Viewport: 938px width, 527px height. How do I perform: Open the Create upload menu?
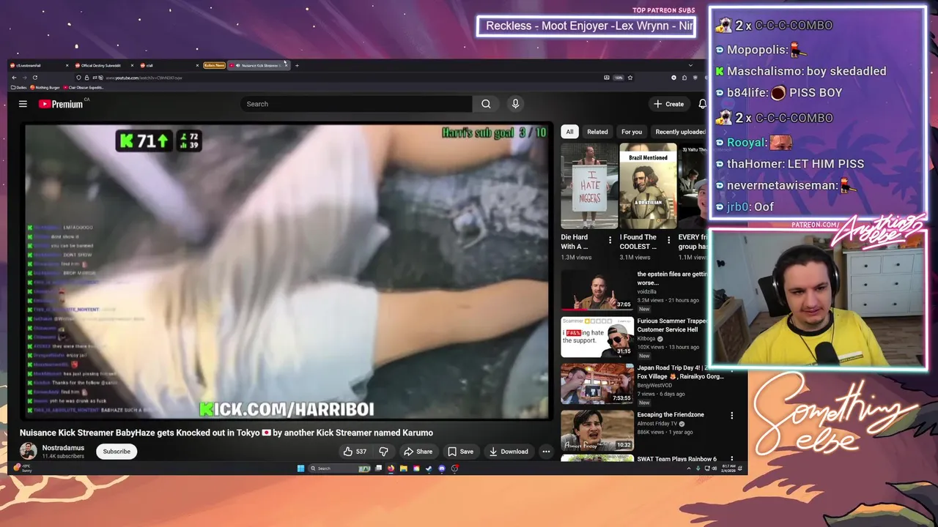point(669,104)
